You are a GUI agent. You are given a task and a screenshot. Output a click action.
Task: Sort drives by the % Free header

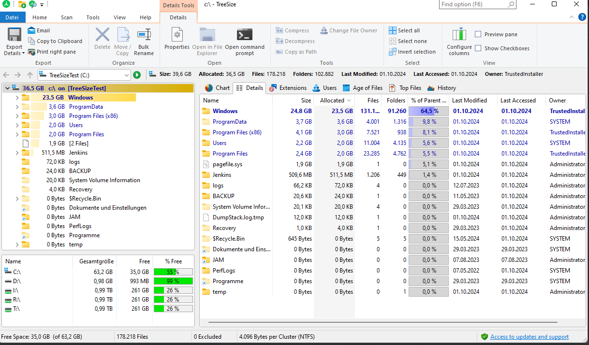click(173, 261)
